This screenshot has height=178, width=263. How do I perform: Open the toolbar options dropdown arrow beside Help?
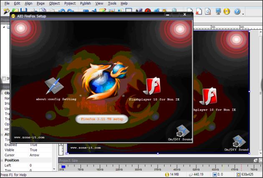(243, 15)
